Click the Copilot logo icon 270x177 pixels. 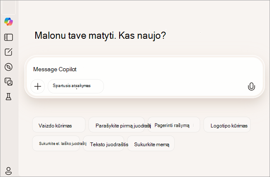click(x=9, y=22)
